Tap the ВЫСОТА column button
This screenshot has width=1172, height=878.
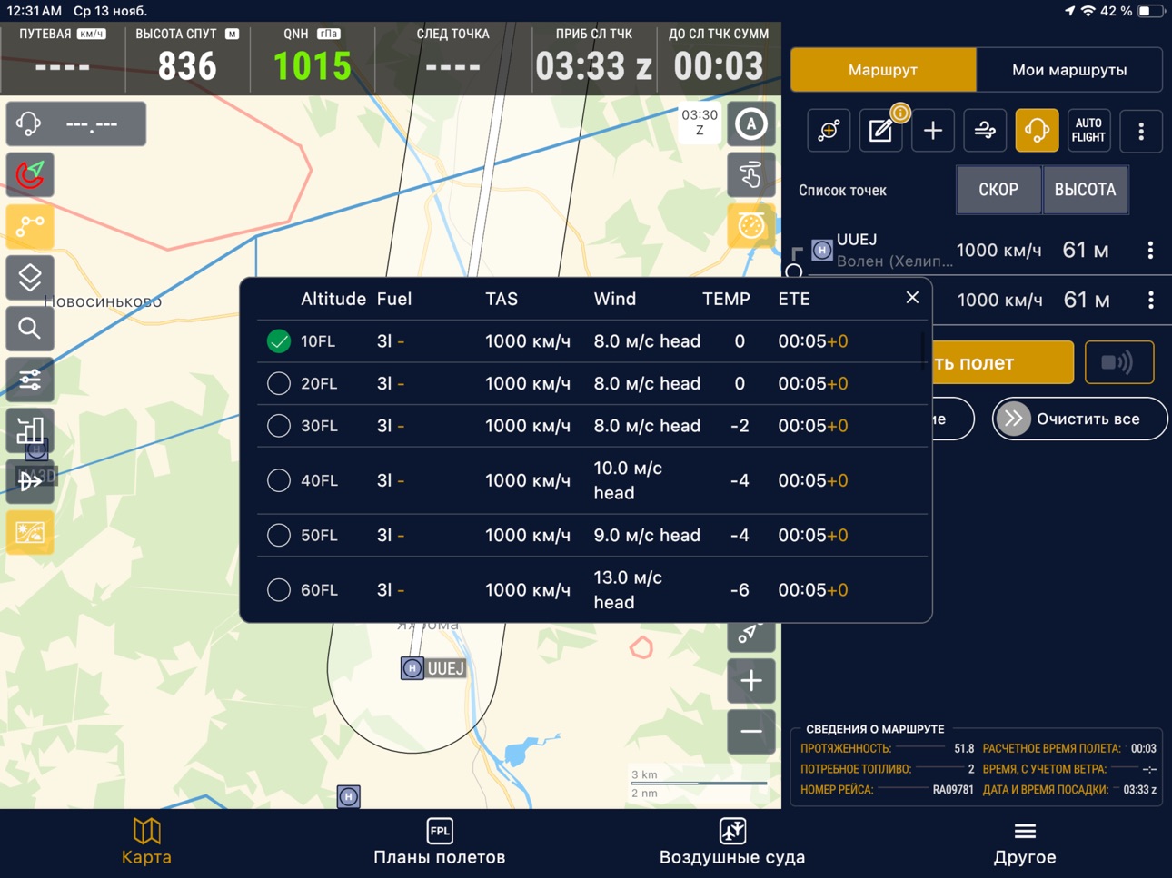point(1085,190)
